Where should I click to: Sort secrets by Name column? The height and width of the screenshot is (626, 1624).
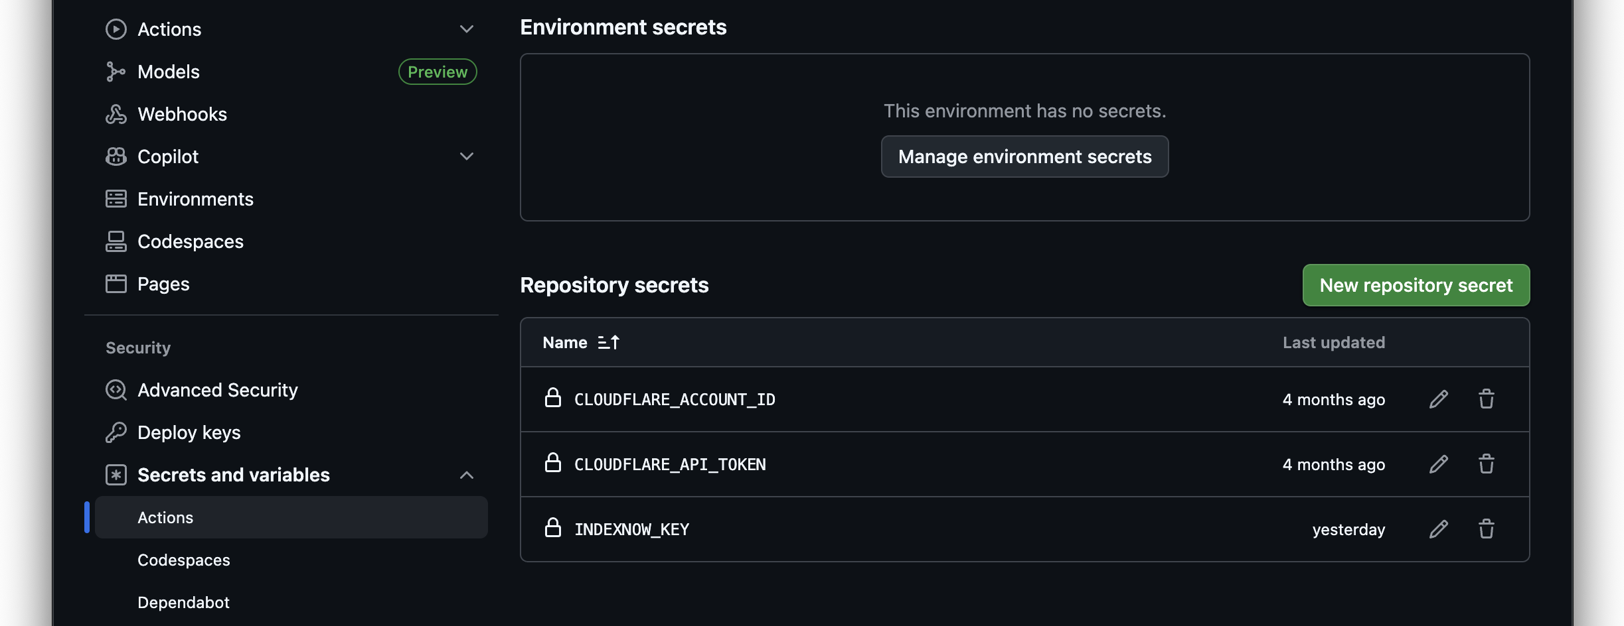[x=581, y=342]
